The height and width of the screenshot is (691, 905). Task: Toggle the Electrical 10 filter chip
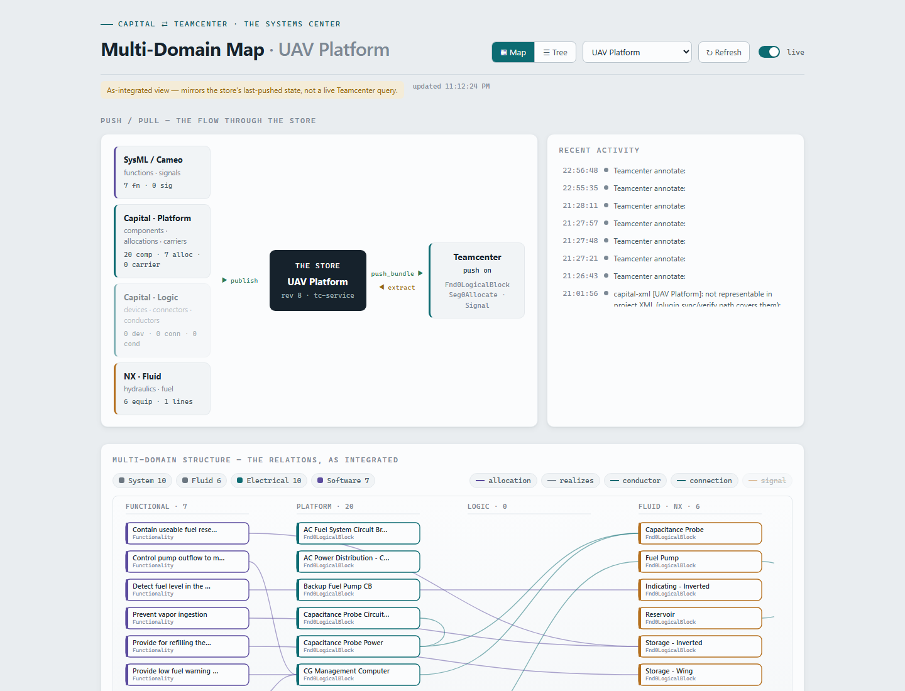click(x=269, y=481)
